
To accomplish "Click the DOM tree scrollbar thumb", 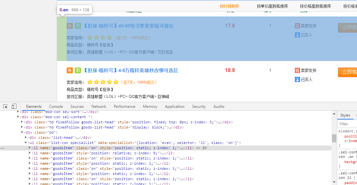I will click(x=334, y=138).
